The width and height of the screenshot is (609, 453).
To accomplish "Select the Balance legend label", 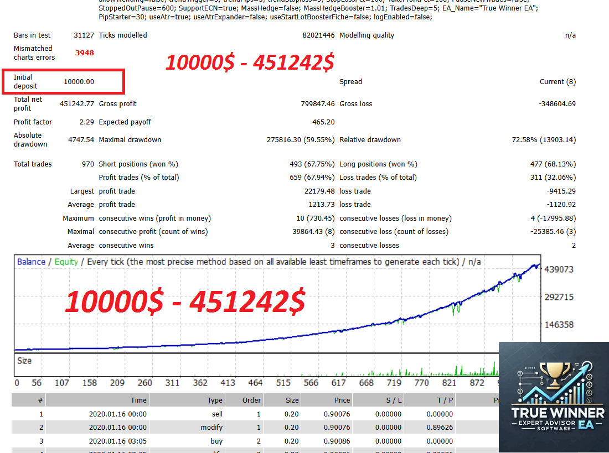I will click(31, 262).
